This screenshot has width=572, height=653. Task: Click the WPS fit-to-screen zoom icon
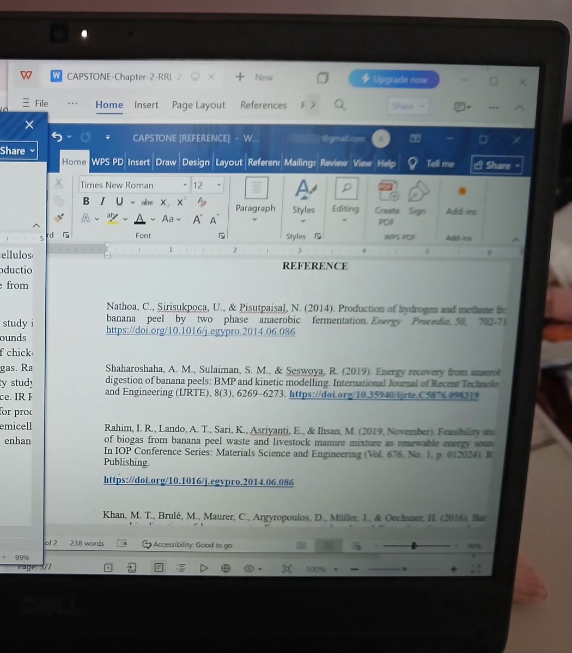coord(287,569)
